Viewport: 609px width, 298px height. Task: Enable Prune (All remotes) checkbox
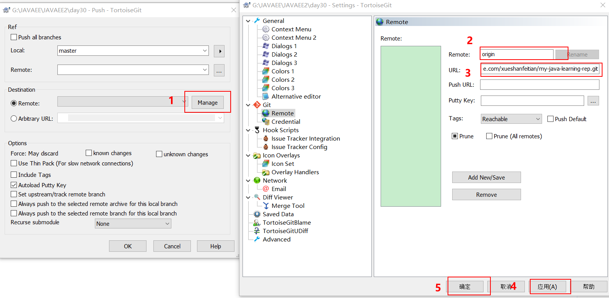[489, 136]
